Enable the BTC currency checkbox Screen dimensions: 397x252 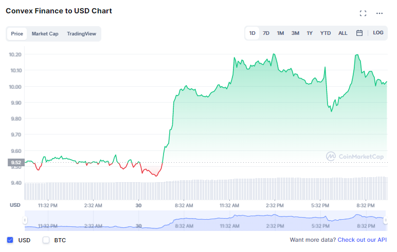pos(46,240)
